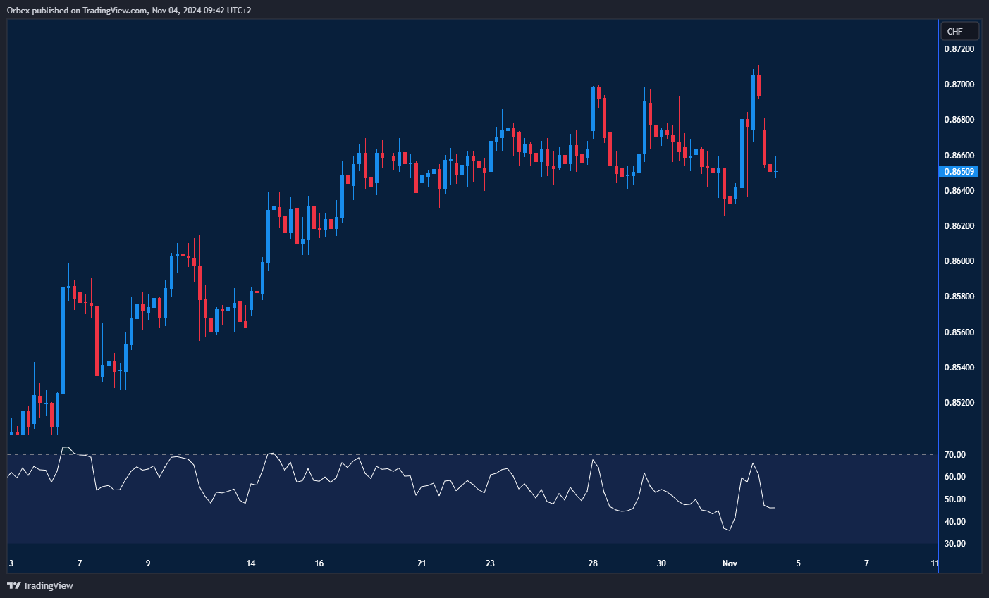Click the RSI line's lowest dip near Nov
989x598 pixels.
[x=729, y=530]
